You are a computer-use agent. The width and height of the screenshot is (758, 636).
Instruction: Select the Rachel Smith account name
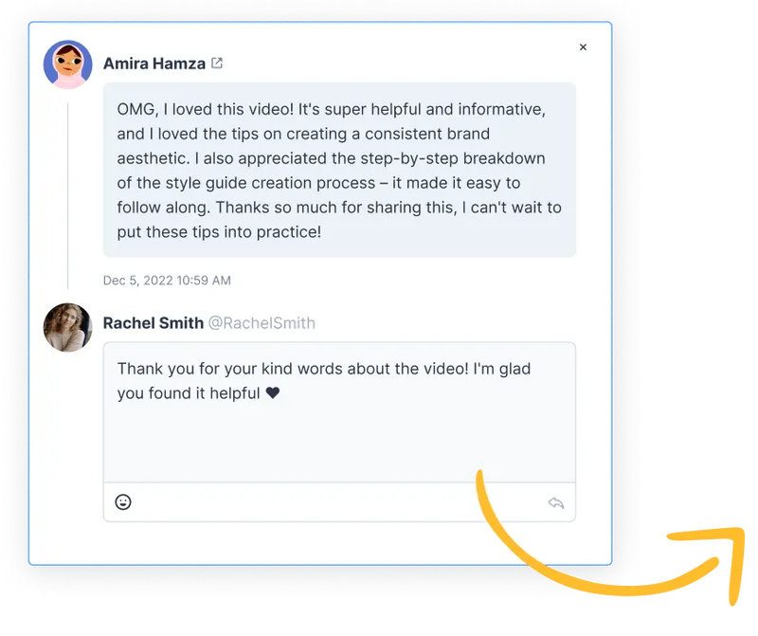coord(153,322)
